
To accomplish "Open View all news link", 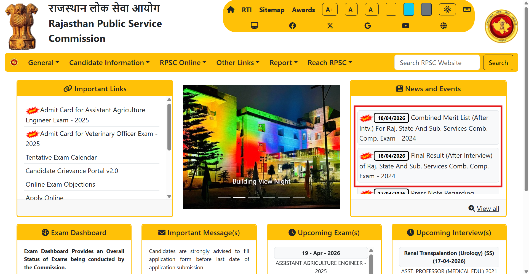I will coord(488,209).
